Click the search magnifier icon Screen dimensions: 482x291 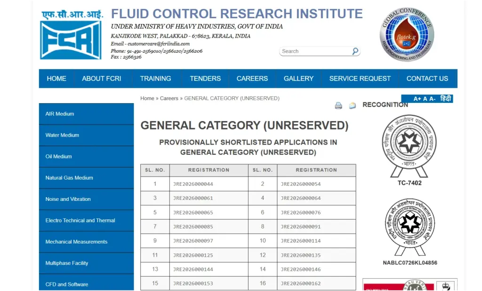point(355,51)
